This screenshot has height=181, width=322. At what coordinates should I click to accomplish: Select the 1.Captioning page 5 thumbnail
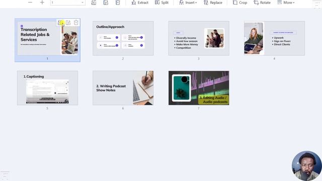point(47,88)
